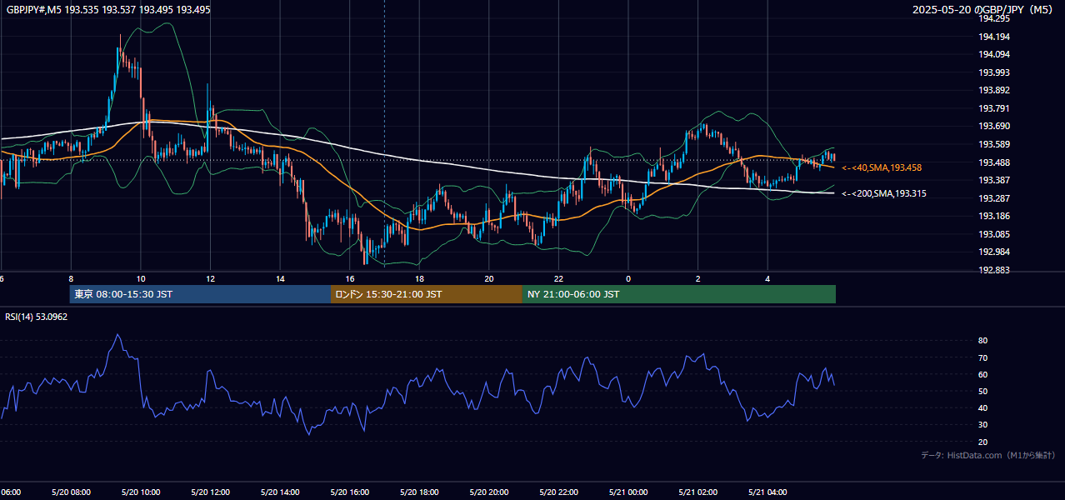The width and height of the screenshot is (1065, 500).
Task: Click price axis value 193.892
Action: (x=994, y=90)
